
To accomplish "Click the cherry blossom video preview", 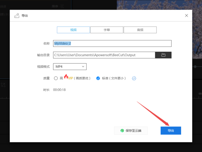I will [x=158, y=5].
